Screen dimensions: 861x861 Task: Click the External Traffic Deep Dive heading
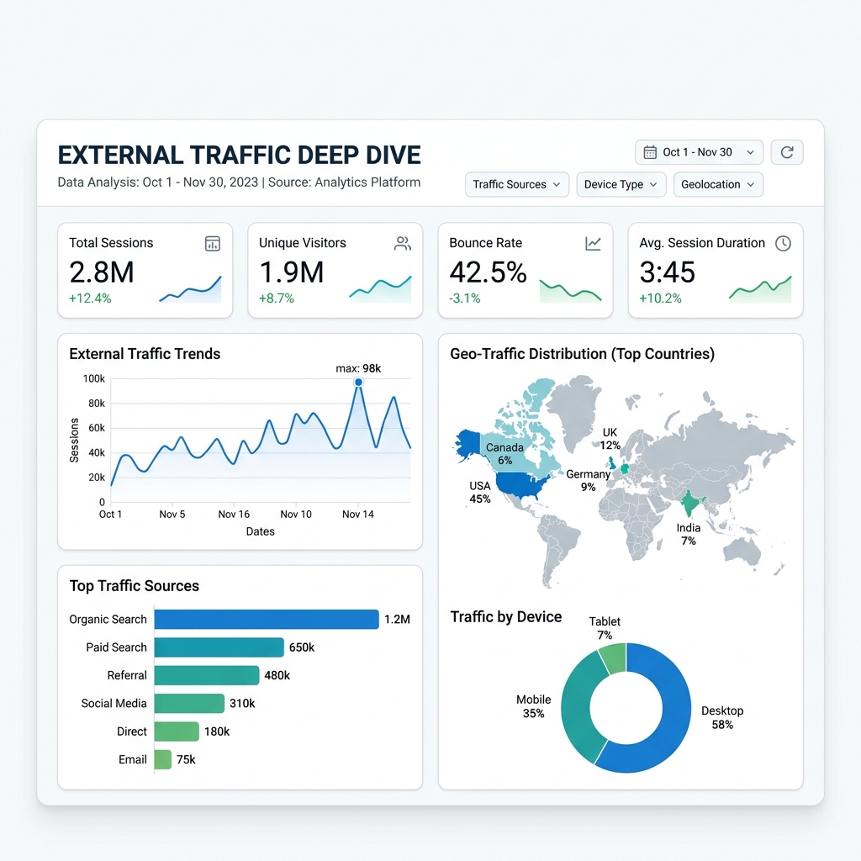coord(240,155)
